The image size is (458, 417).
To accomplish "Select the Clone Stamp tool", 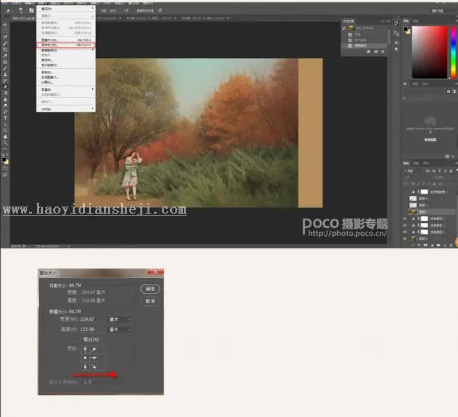I will tap(5, 74).
